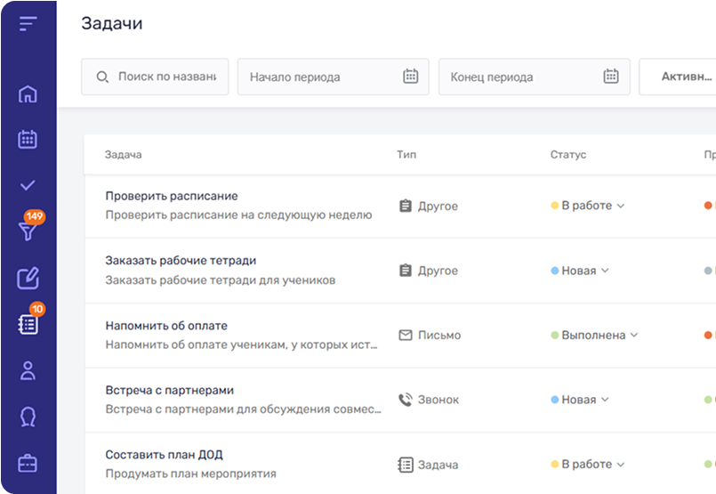Click the head silhouette icon in sidebar
716x494 pixels.
(28, 417)
